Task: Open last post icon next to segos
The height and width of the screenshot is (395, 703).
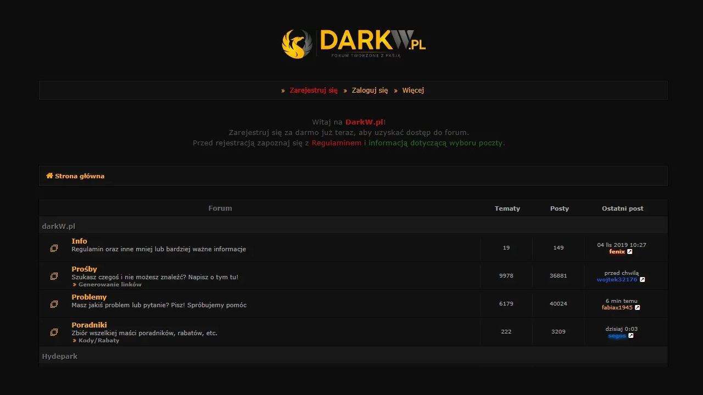Action: (x=631, y=336)
